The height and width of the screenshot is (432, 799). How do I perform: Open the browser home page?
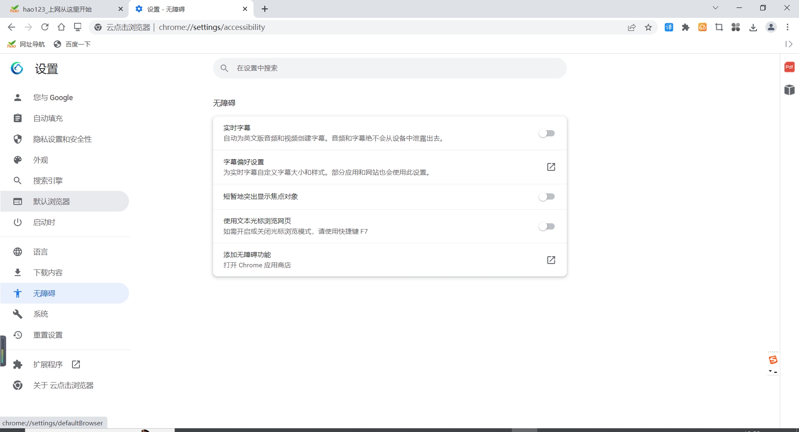[61, 27]
